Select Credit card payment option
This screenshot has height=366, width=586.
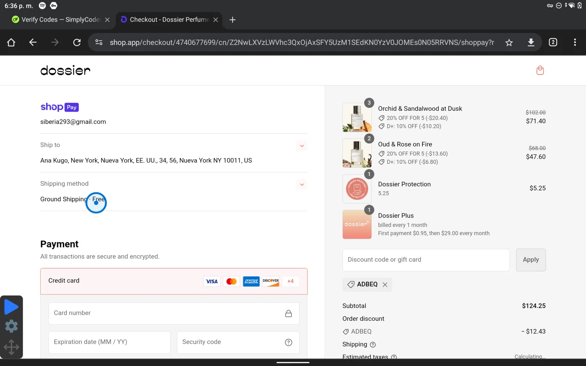[x=174, y=281]
